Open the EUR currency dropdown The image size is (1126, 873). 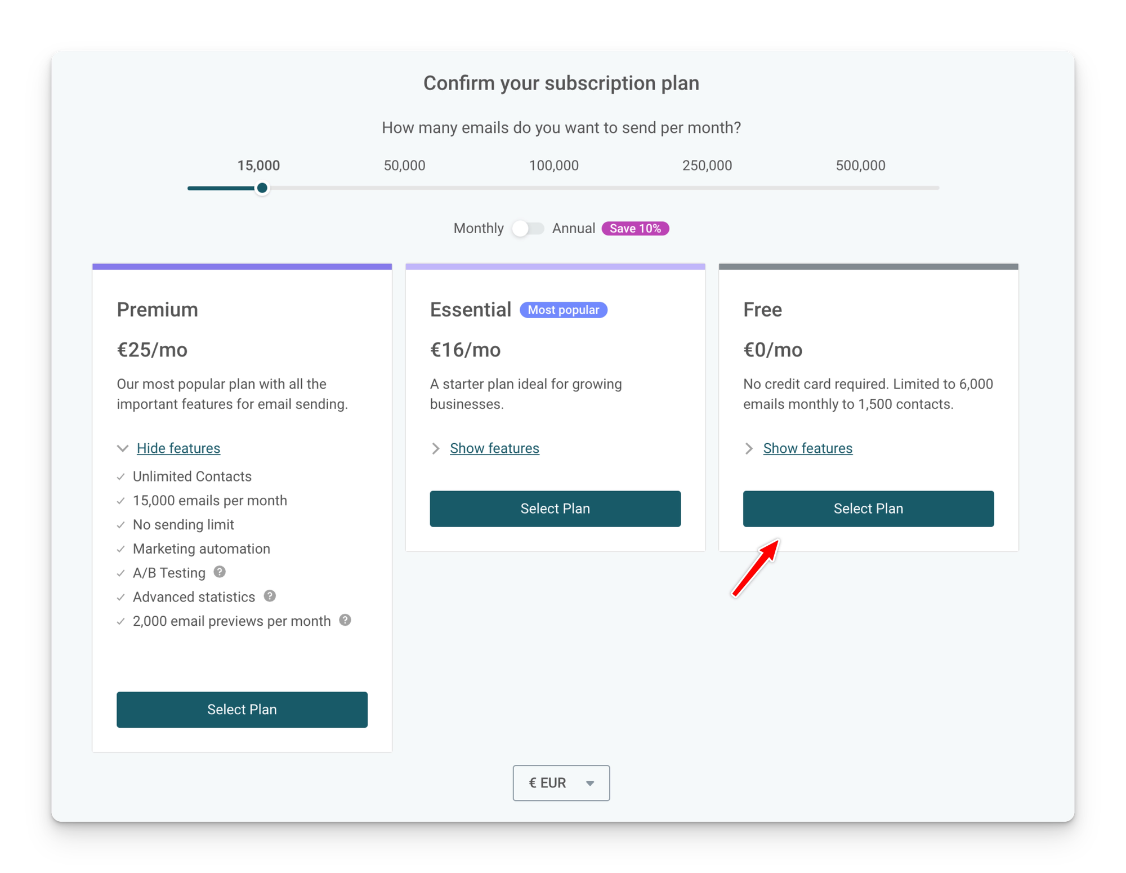(561, 783)
